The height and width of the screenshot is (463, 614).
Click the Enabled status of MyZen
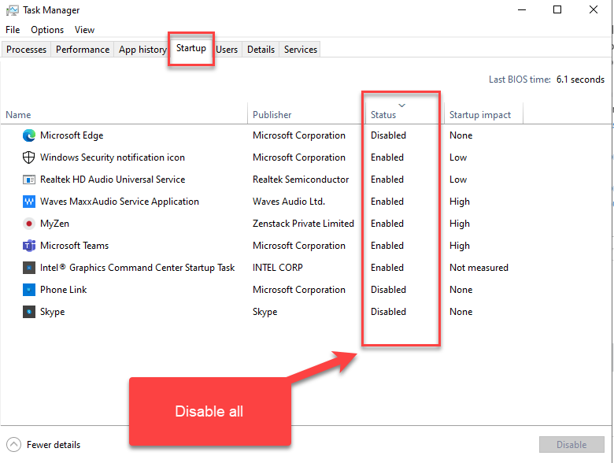(387, 224)
